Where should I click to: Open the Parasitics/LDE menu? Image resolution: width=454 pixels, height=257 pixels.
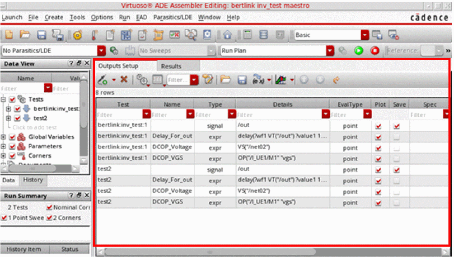click(x=173, y=17)
